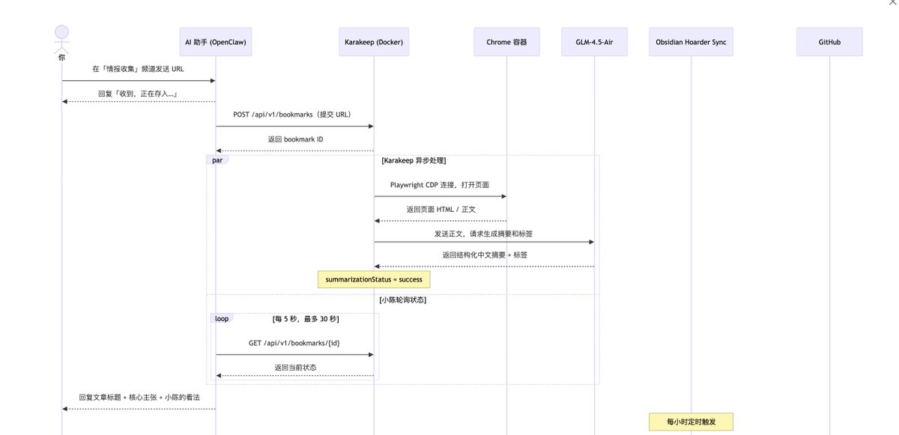Viewport: 899px width, 435px height.
Task: Click the [每 5 秒，最多 30 秒] loop condition
Action: click(306, 318)
